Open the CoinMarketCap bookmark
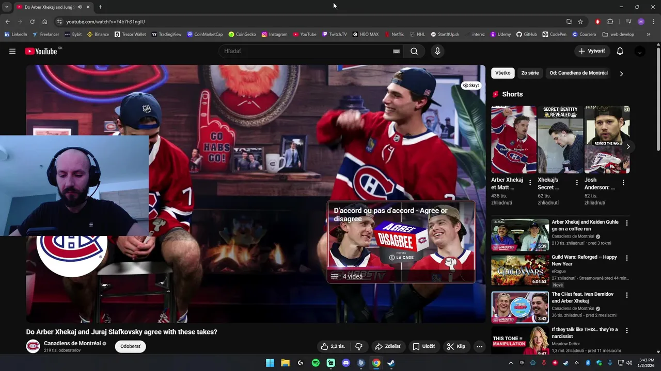The width and height of the screenshot is (661, 371). coord(205,35)
